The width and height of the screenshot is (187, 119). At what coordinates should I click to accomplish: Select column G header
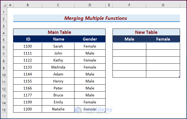pos(163,5)
